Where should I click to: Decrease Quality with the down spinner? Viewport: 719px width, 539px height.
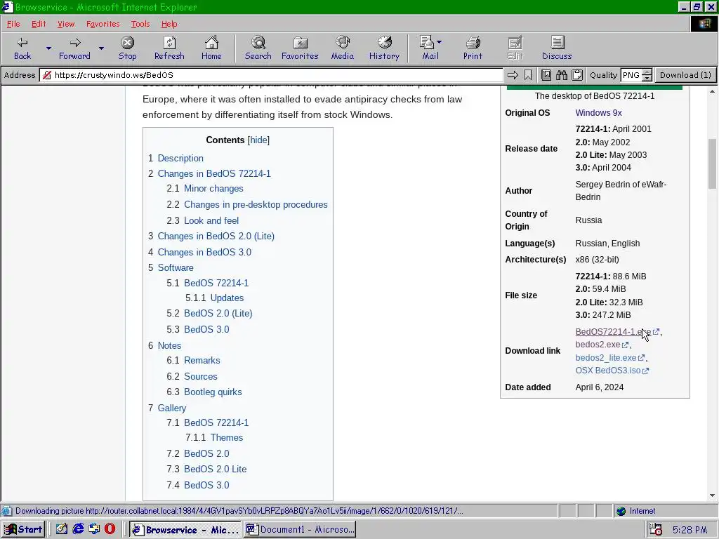coord(647,79)
